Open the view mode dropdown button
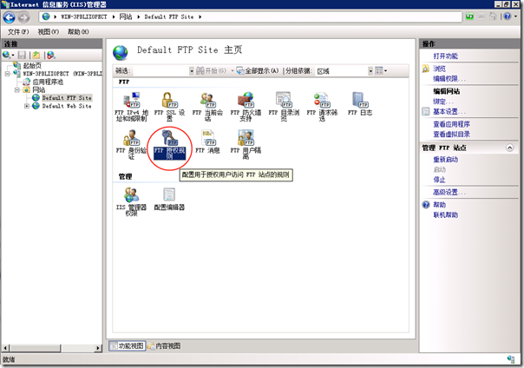 [x=381, y=71]
